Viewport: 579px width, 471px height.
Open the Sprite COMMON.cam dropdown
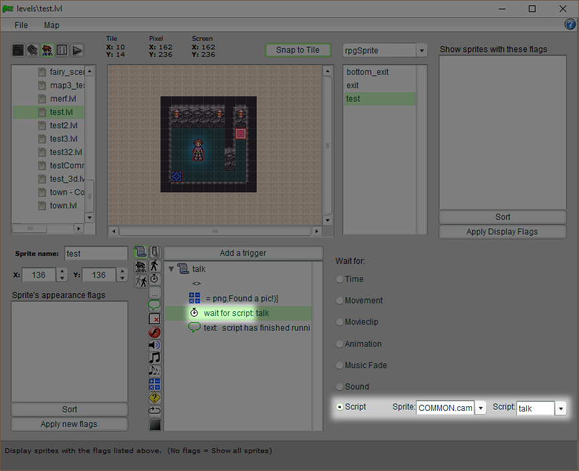pos(480,408)
